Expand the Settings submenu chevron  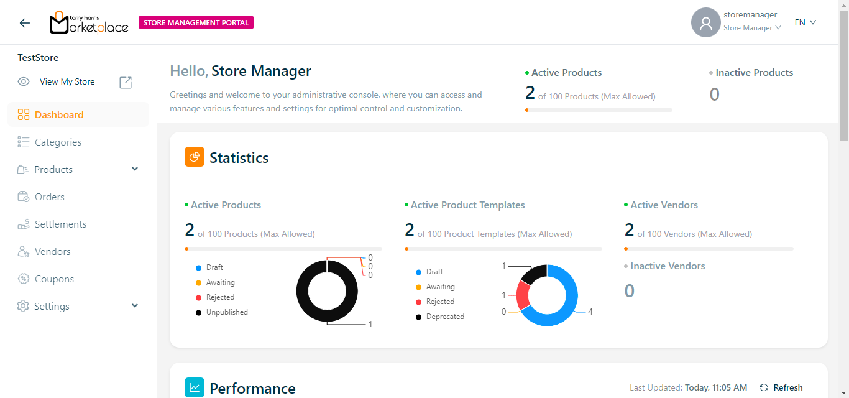135,306
